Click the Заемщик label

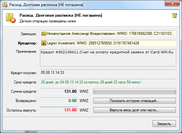(29, 34)
